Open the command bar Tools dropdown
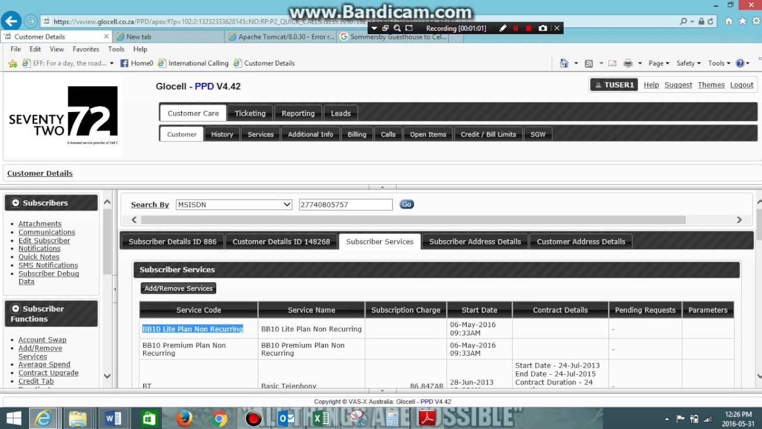Screen dimensions: 762x429 tap(720, 63)
